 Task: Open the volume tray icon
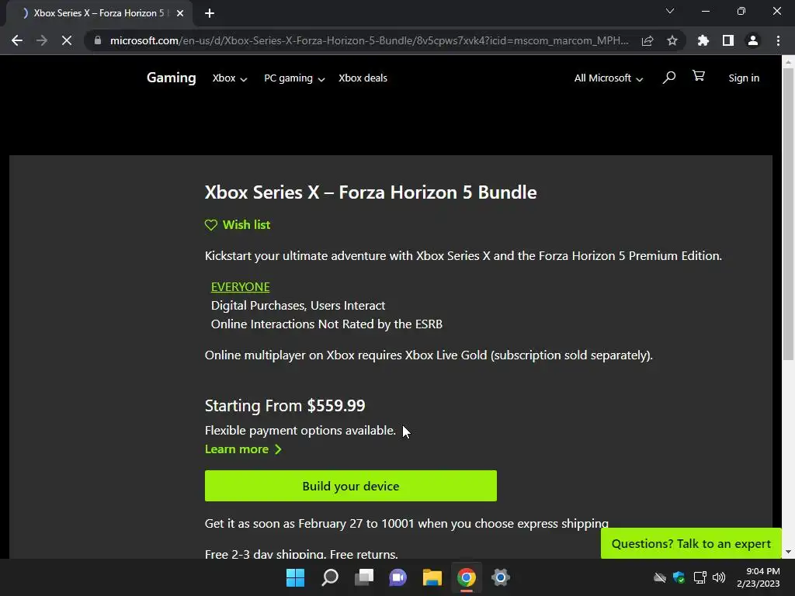[x=719, y=577]
